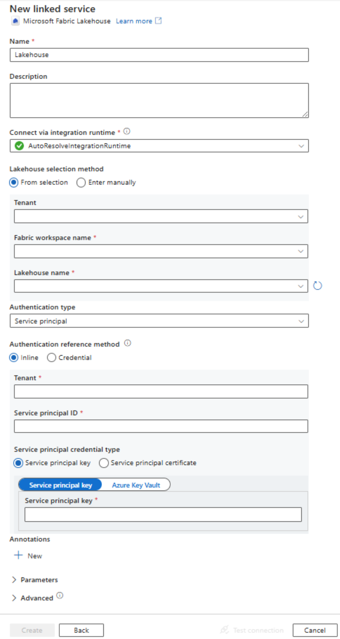Viewport: 340px width, 639px height.
Task: Click the Learn more external link icon
Action: click(x=158, y=21)
